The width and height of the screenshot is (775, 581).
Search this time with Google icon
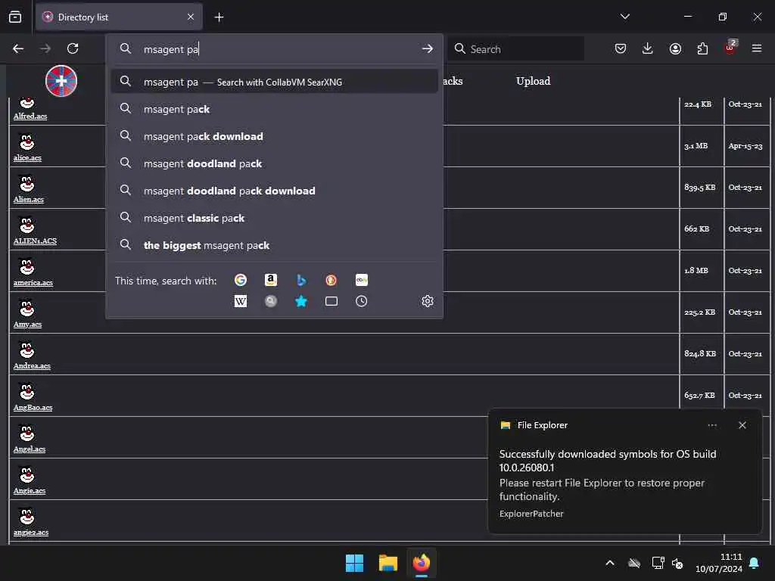point(241,280)
